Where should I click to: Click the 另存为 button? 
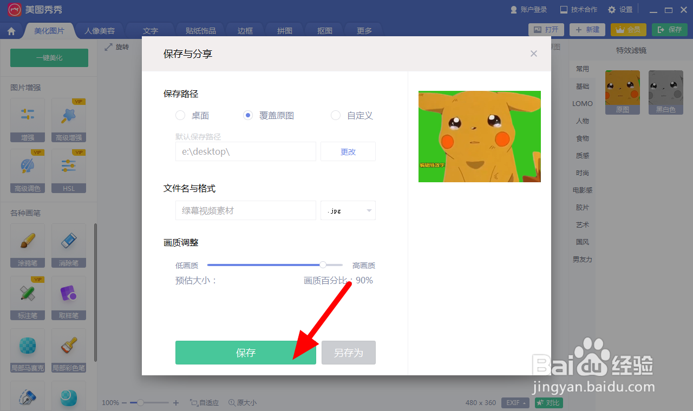point(349,353)
